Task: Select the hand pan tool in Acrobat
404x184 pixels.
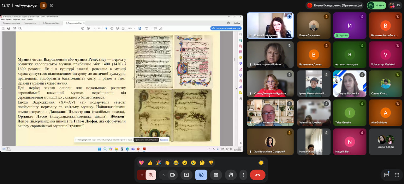Action: tap(112, 28)
